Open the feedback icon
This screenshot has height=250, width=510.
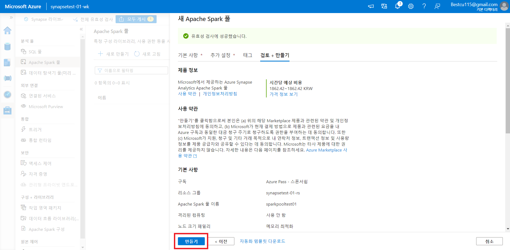click(x=437, y=6)
